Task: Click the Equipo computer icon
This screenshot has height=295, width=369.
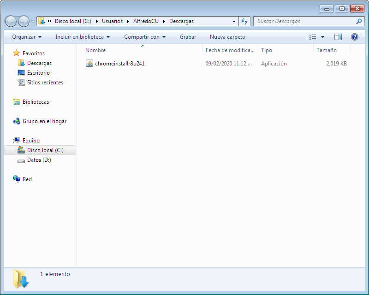Action: (x=17, y=140)
